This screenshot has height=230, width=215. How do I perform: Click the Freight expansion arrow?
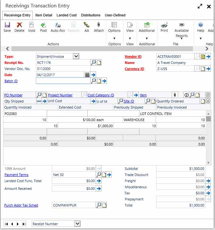208,181
